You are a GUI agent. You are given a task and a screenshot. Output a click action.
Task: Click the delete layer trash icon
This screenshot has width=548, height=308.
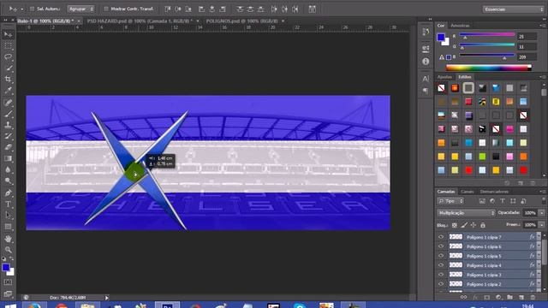pyautogui.click(x=533, y=297)
